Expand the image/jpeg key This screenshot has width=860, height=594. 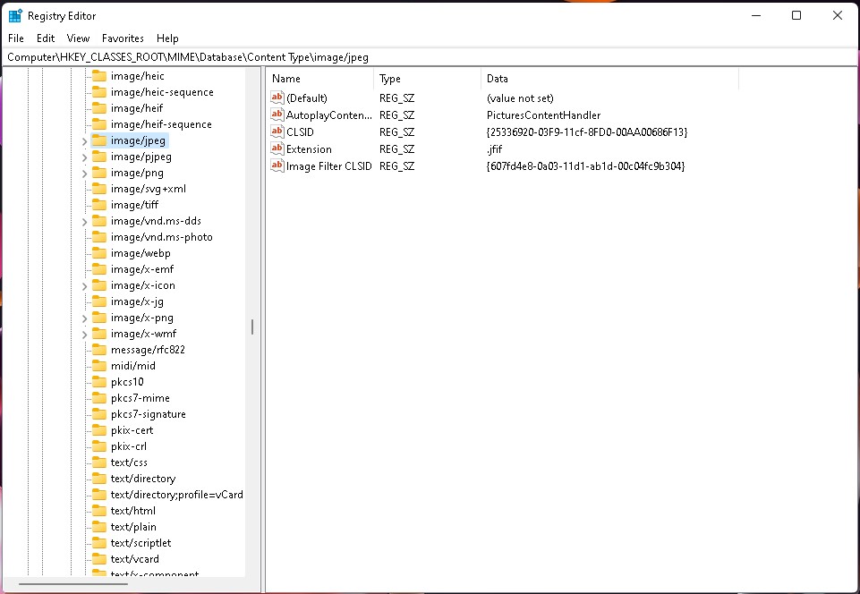[84, 141]
